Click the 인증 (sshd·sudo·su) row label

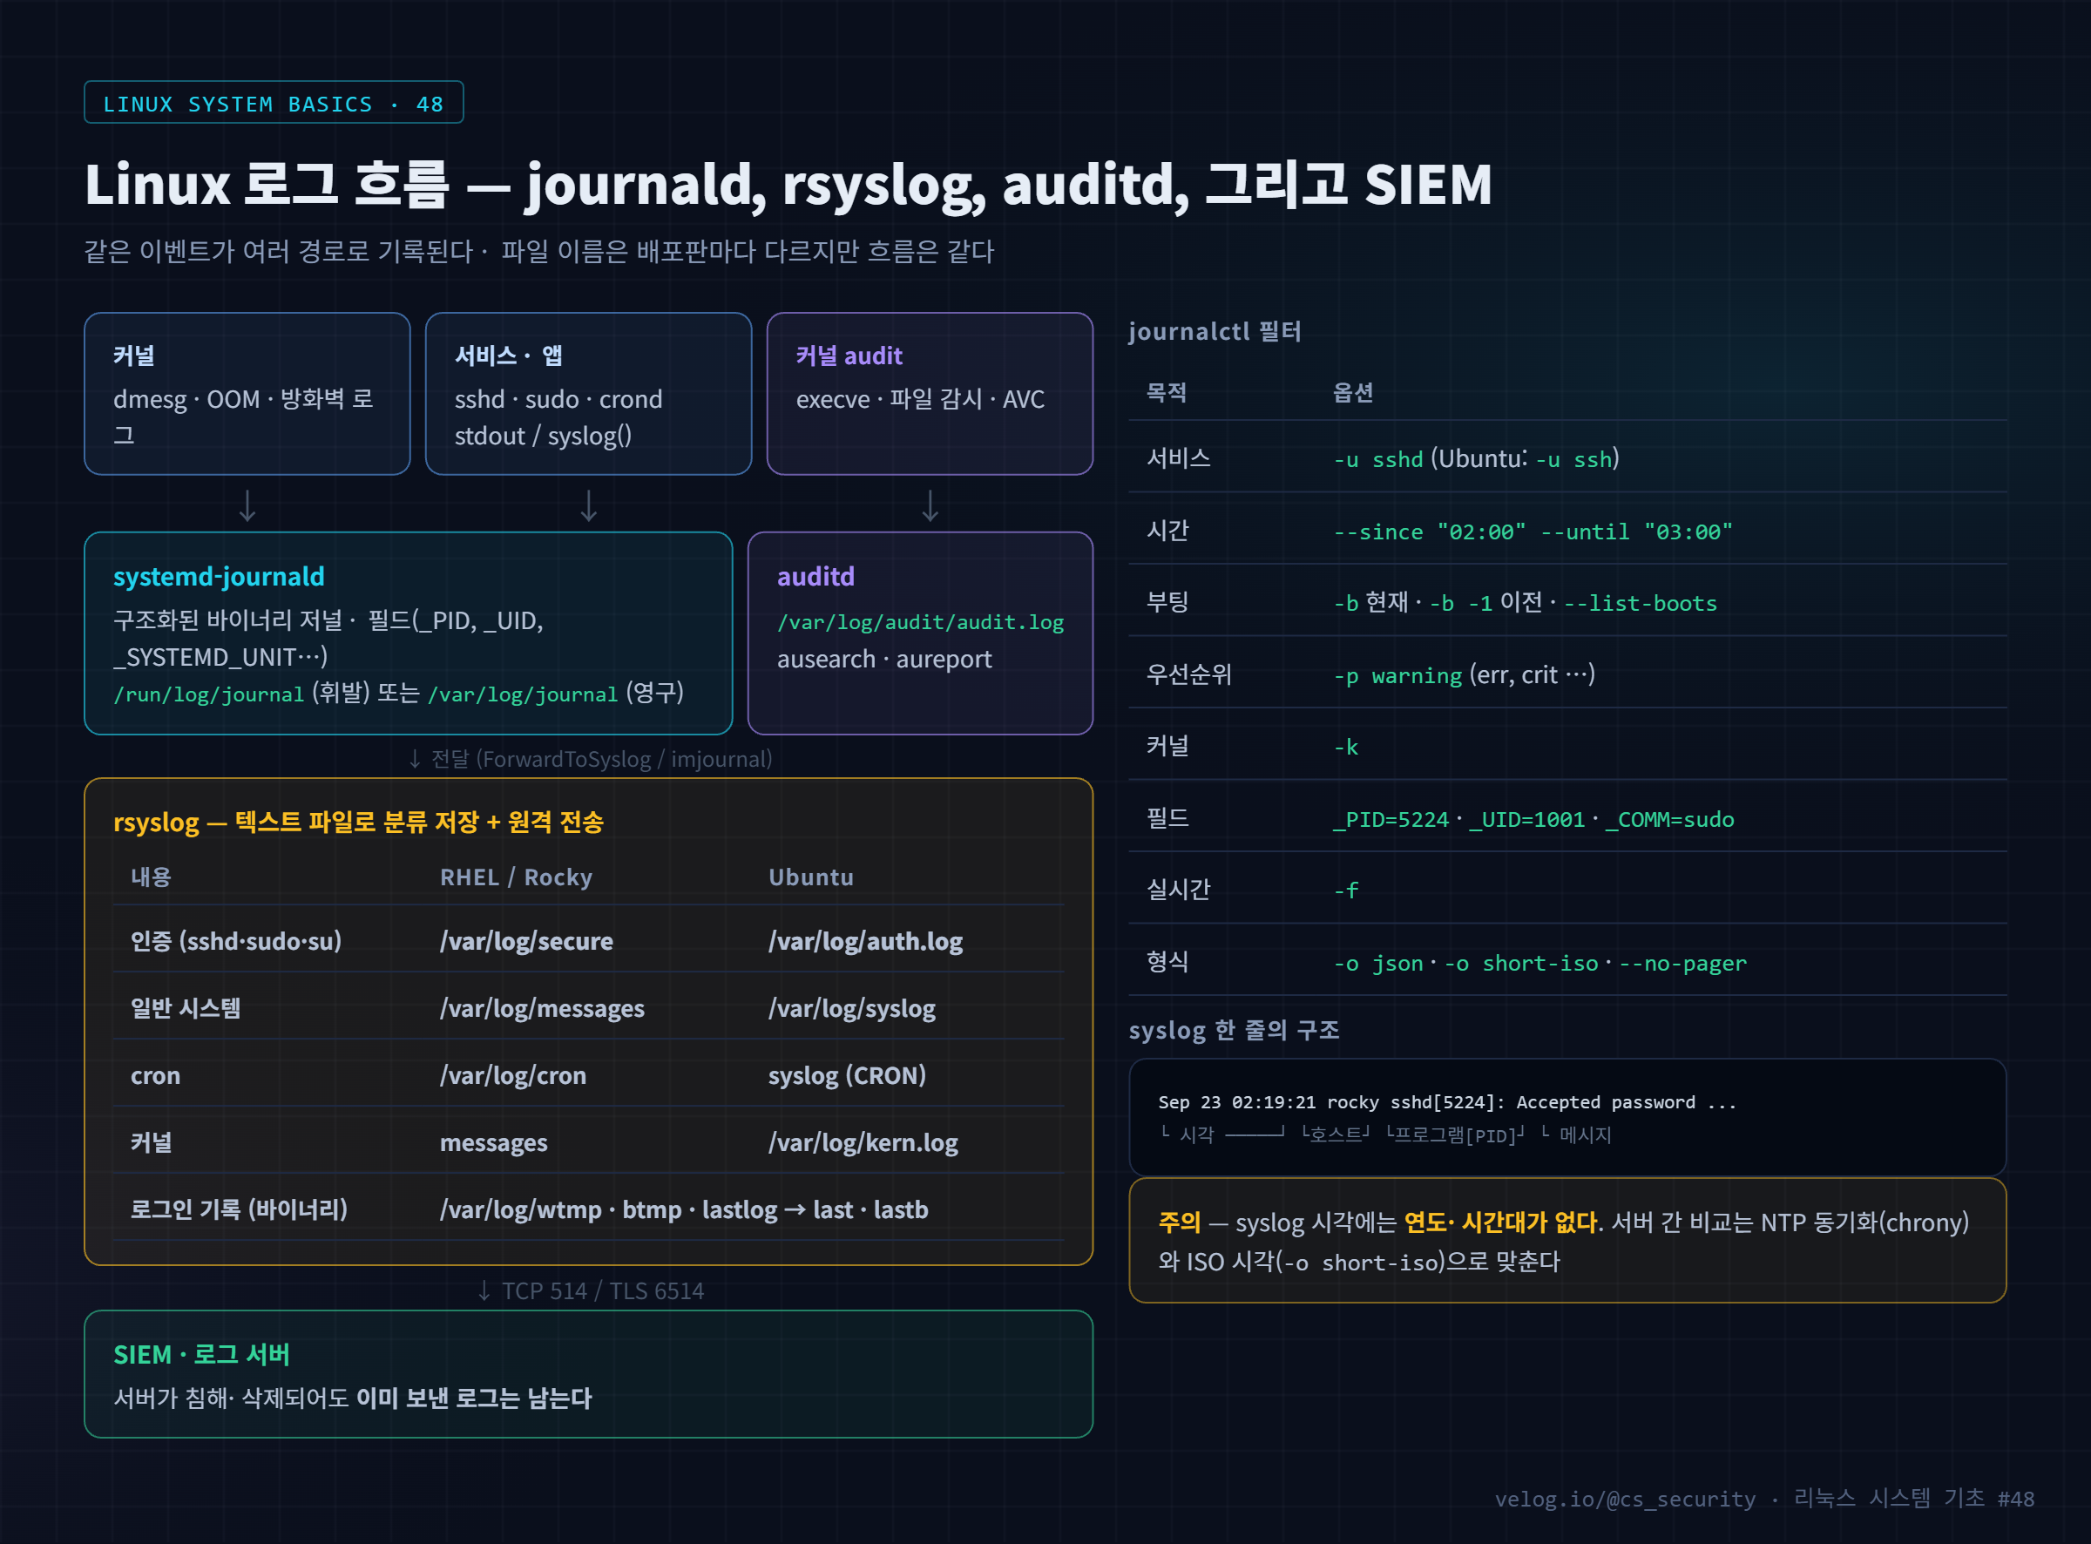(236, 941)
